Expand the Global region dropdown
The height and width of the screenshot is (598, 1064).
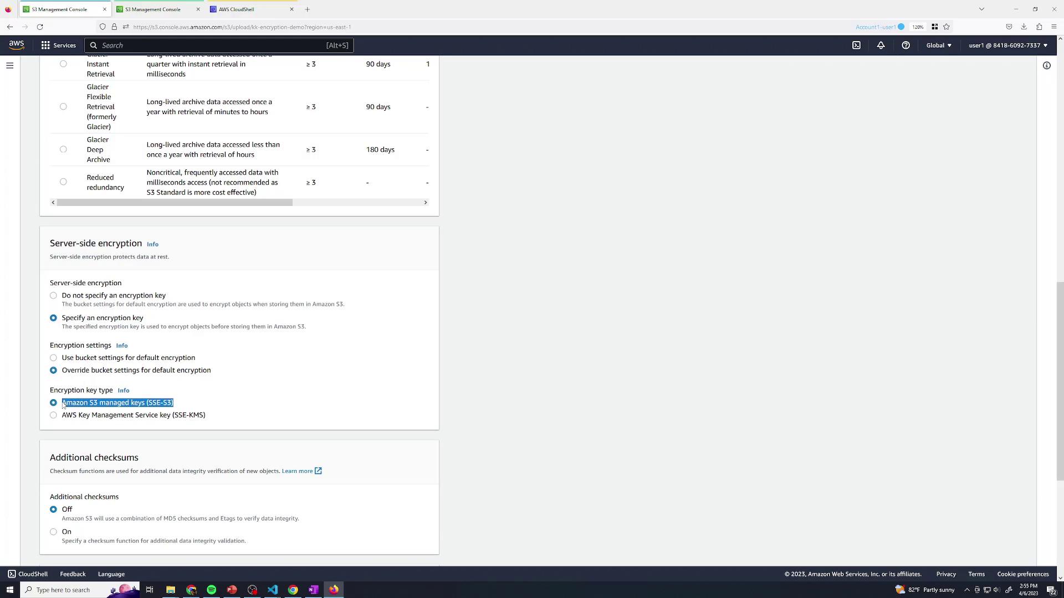(939, 45)
